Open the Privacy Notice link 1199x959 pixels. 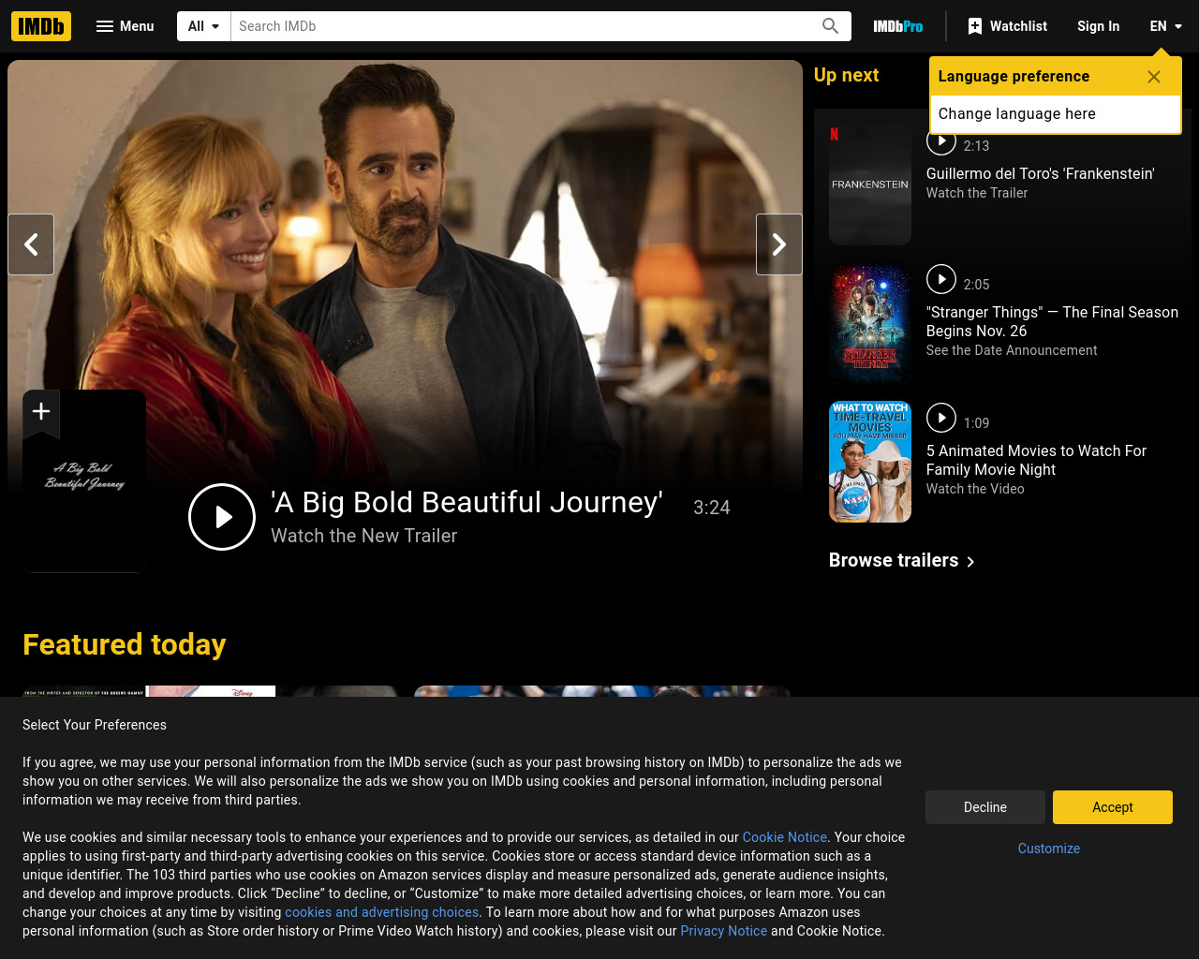point(723,931)
